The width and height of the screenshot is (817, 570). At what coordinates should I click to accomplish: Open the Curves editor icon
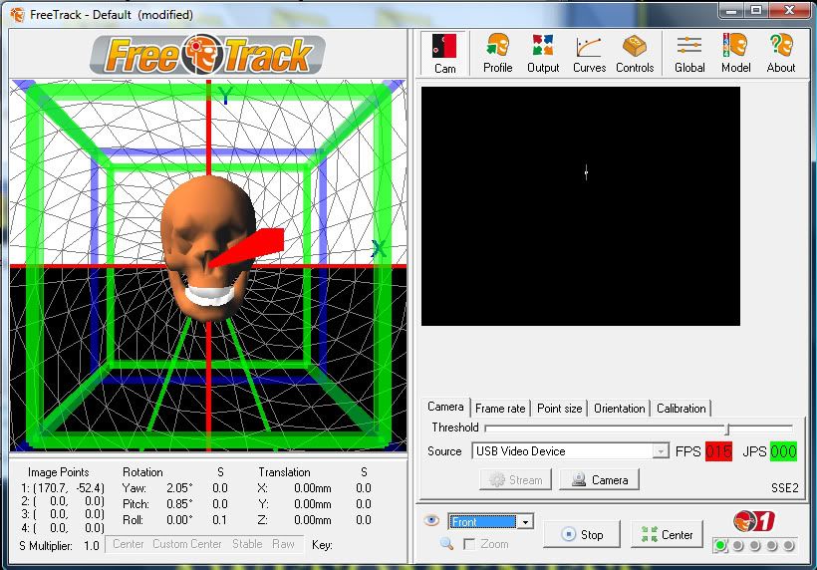pos(589,53)
